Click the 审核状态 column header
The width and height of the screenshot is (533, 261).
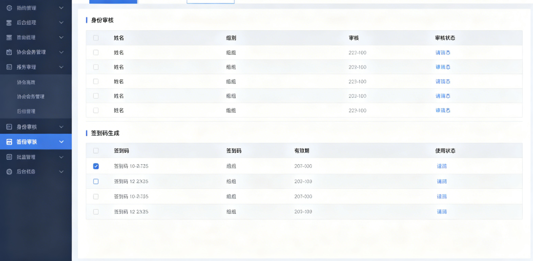pyautogui.click(x=445, y=38)
